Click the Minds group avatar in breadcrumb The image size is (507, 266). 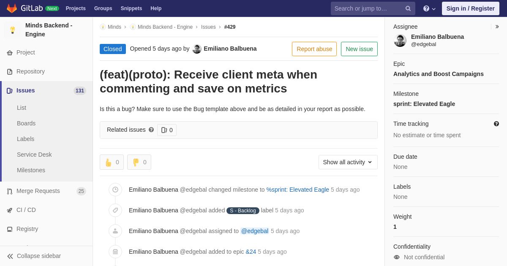point(103,27)
